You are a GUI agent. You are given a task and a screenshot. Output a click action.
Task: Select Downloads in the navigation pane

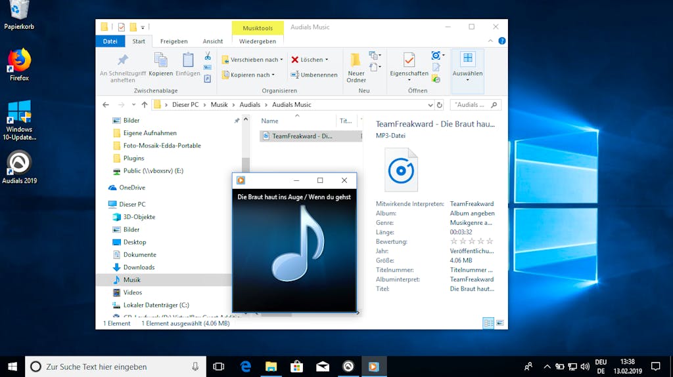(139, 268)
